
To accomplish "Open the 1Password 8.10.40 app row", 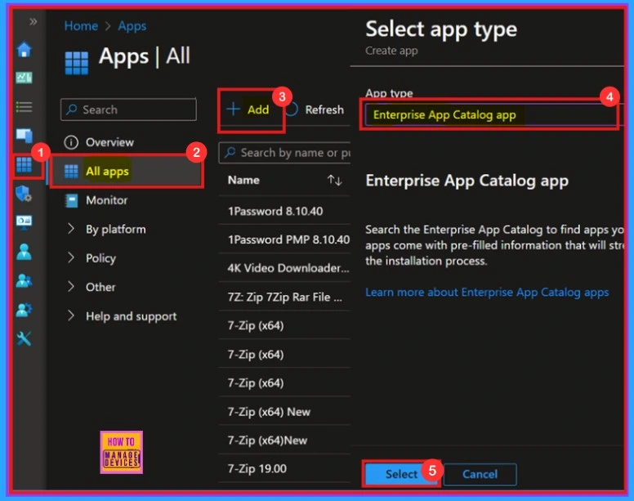I will tap(284, 211).
